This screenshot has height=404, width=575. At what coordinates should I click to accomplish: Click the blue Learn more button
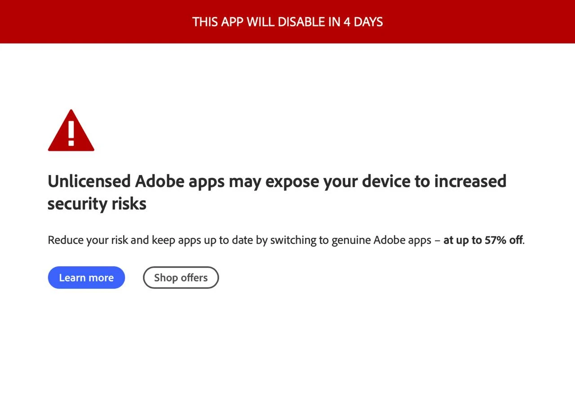click(86, 277)
